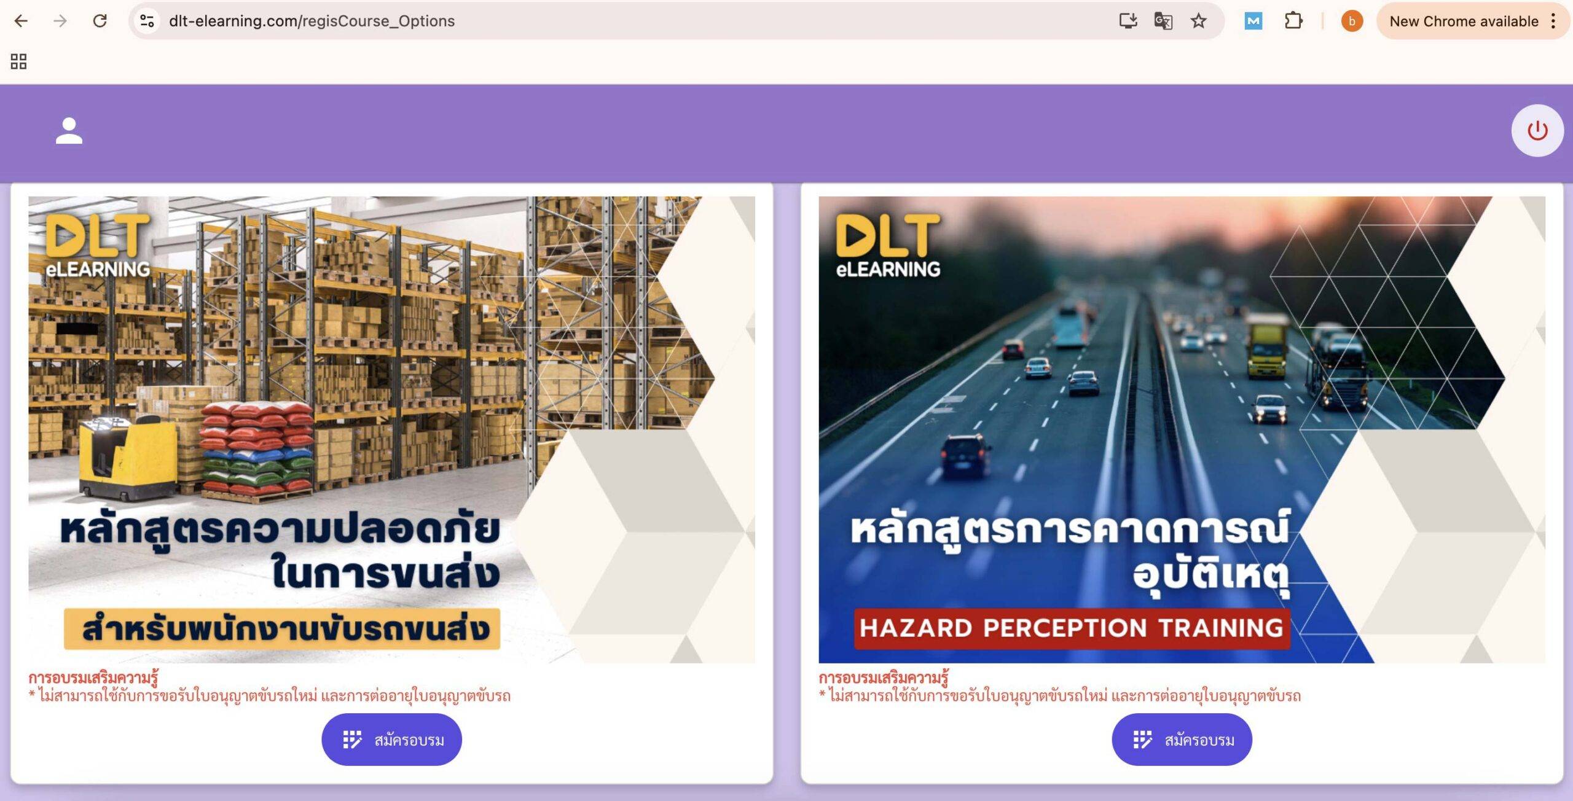View site information icon beside URL
The width and height of the screenshot is (1573, 801).
point(147,21)
